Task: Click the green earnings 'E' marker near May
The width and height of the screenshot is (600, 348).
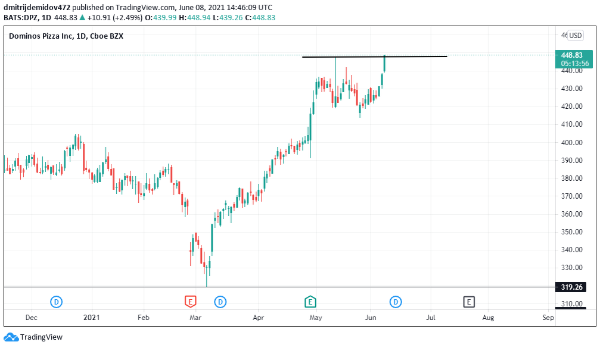Action: click(310, 302)
